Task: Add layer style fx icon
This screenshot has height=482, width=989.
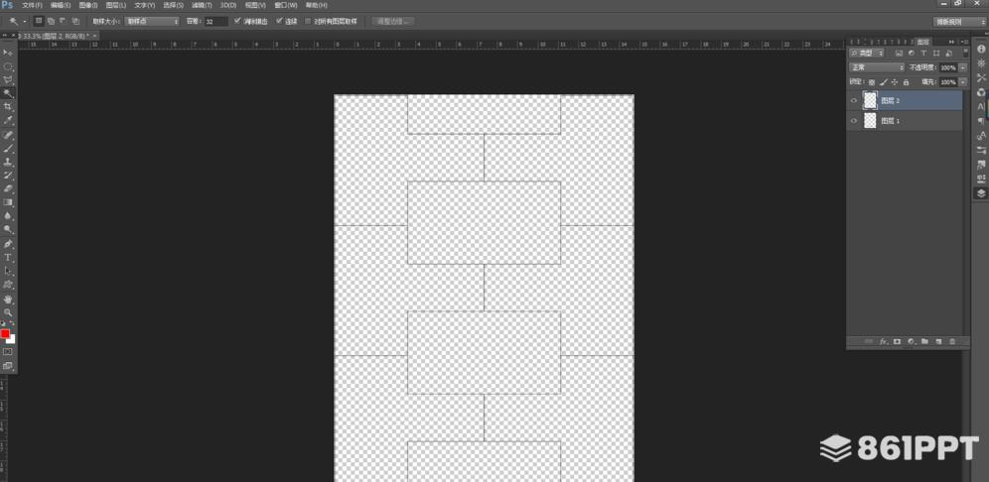Action: [x=883, y=341]
